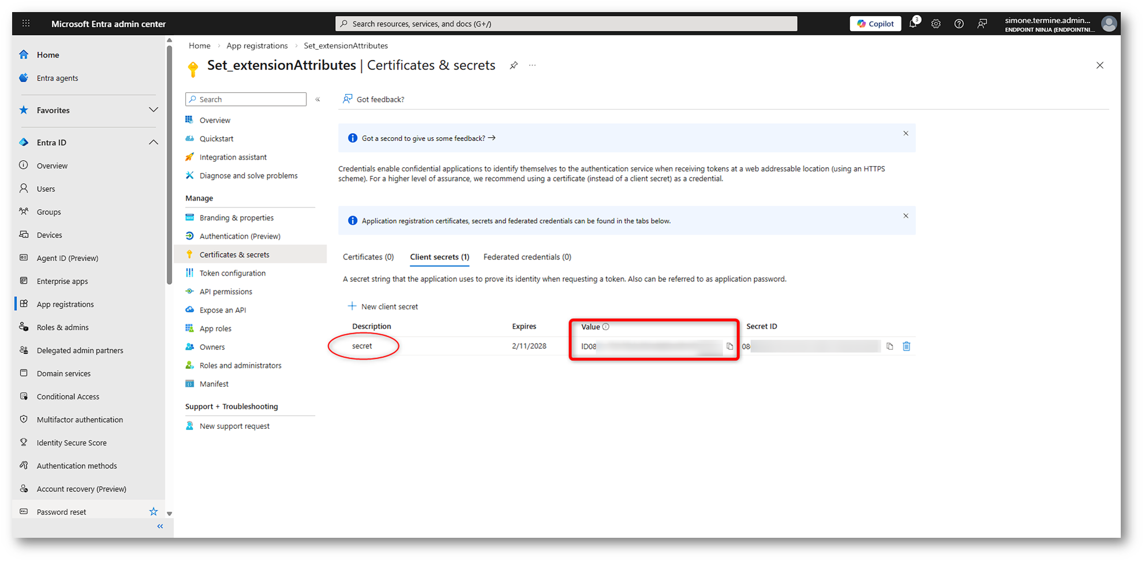Focus the app menu Search field
The image size is (1145, 562).
click(x=246, y=100)
